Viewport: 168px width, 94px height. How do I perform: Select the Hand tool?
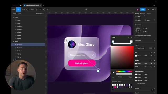[x=44, y=9]
